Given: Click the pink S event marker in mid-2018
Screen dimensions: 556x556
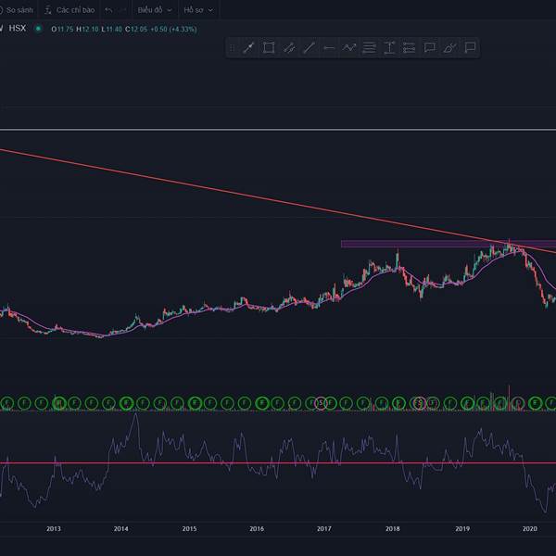Looking at the screenshot, I should (x=420, y=403).
